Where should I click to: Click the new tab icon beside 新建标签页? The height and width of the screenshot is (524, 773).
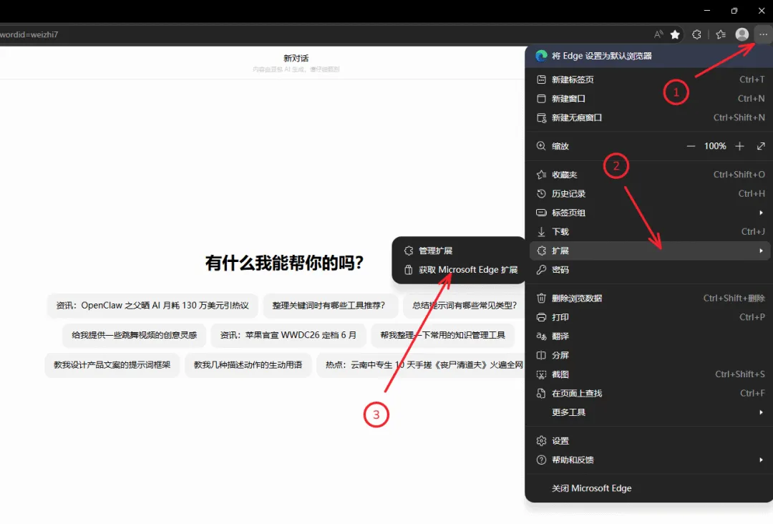541,79
